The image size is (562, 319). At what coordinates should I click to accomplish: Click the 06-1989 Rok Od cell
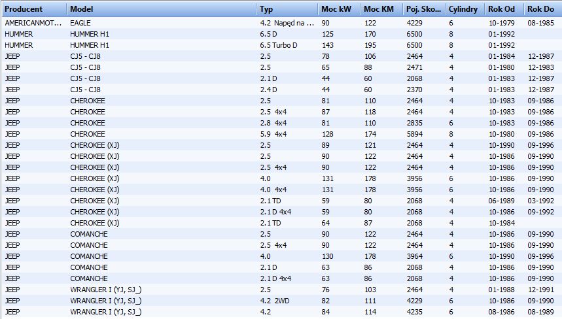(x=502, y=201)
